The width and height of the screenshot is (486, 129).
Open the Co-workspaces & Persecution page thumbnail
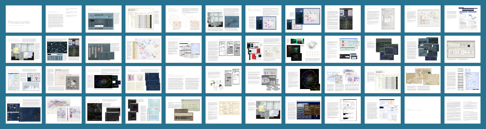263,49
